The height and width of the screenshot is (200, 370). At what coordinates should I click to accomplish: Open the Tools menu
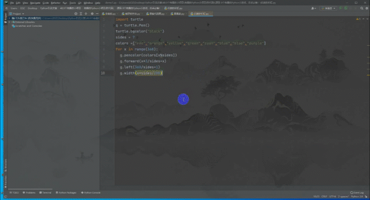point(73,3)
